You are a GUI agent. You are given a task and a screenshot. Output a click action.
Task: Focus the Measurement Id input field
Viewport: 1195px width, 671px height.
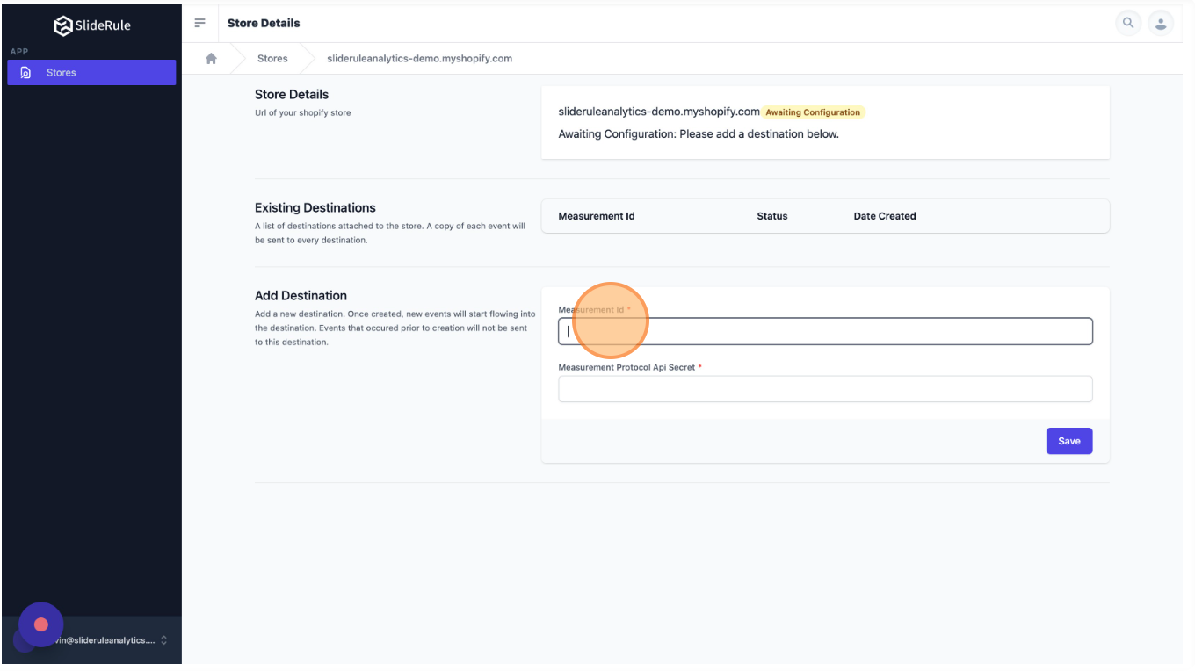(x=825, y=331)
